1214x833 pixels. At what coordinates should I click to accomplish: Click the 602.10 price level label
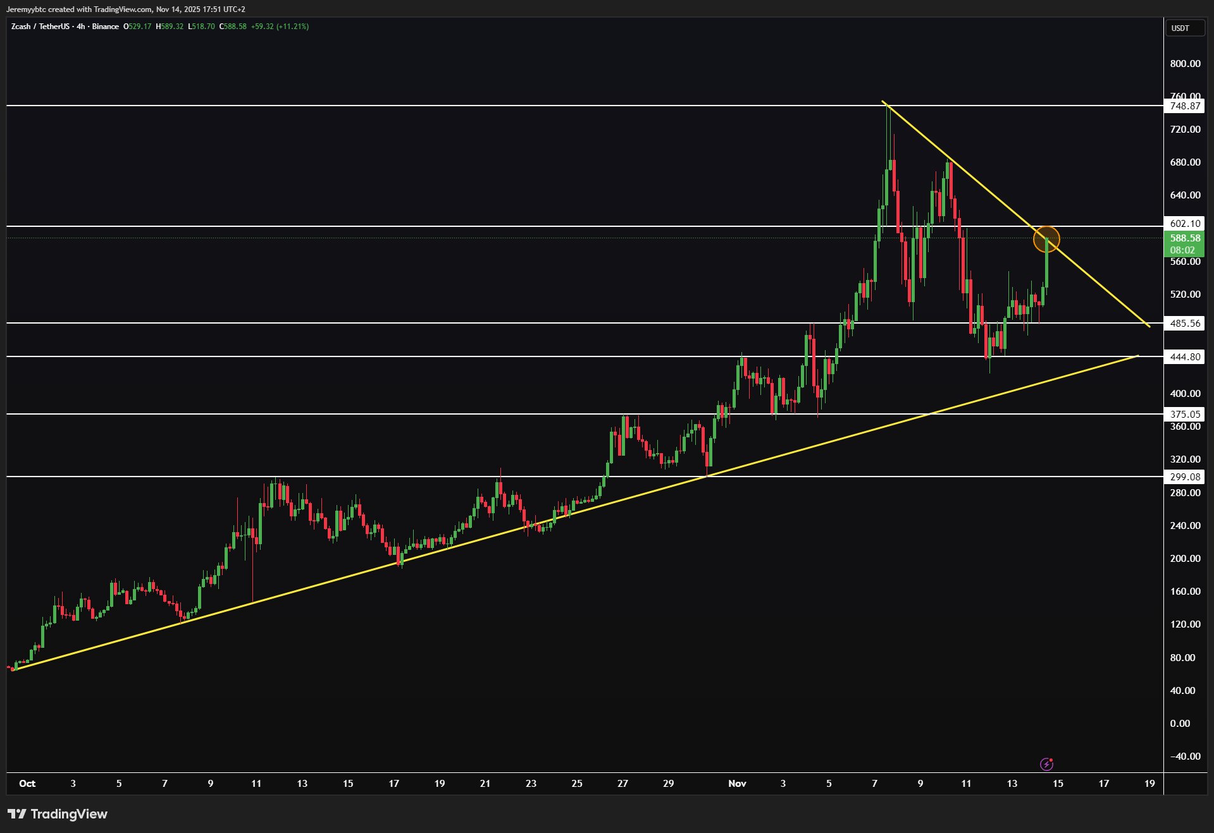(1186, 224)
